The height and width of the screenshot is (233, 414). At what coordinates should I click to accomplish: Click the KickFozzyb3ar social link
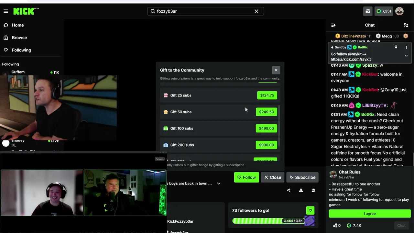(x=180, y=221)
